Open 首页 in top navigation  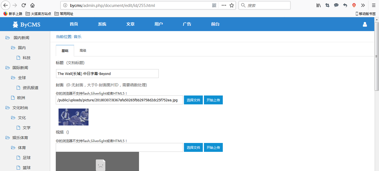click(74, 24)
